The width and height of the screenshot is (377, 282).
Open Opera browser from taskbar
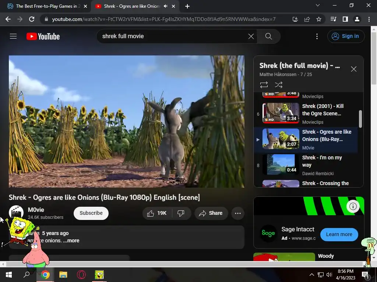pyautogui.click(x=81, y=275)
